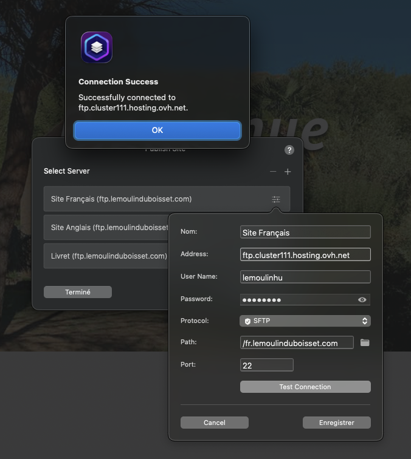Cancel the server settings popover

coord(215,423)
